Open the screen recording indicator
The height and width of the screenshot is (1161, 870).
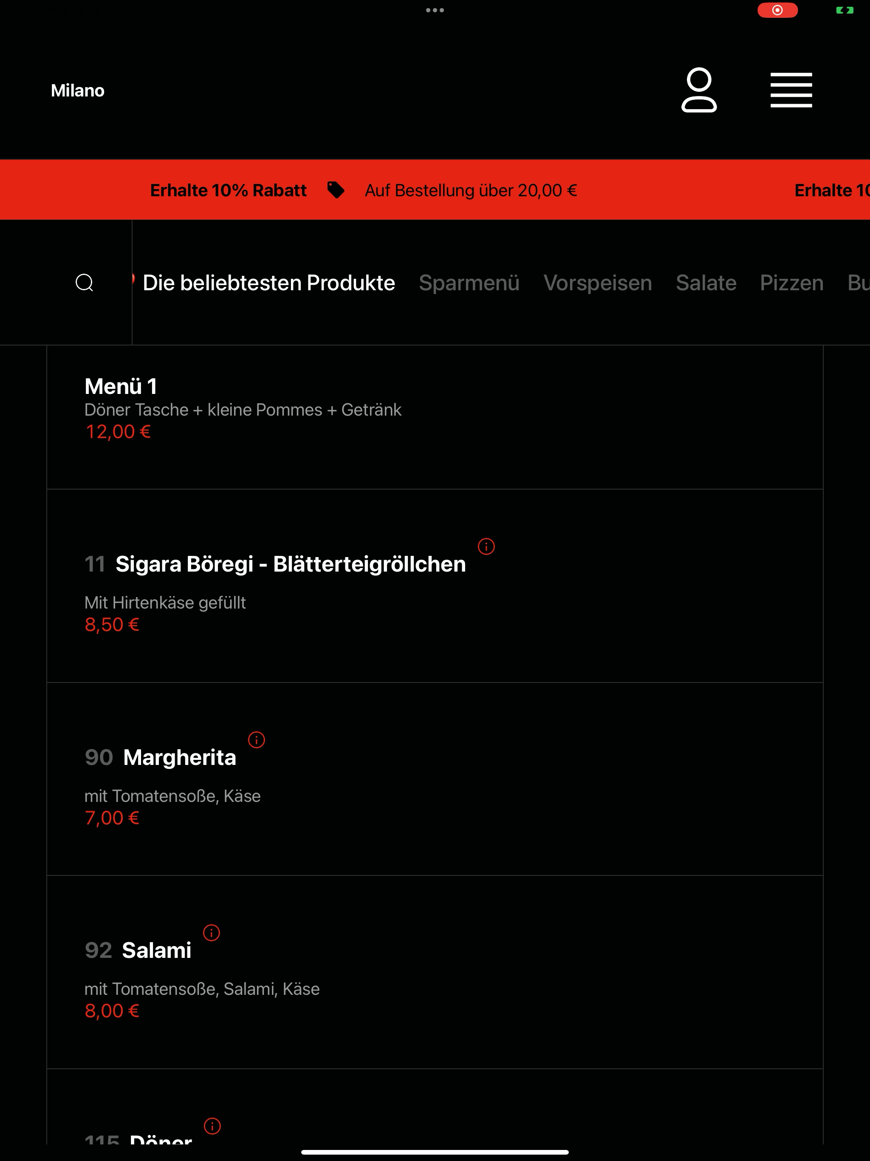pyautogui.click(x=777, y=10)
